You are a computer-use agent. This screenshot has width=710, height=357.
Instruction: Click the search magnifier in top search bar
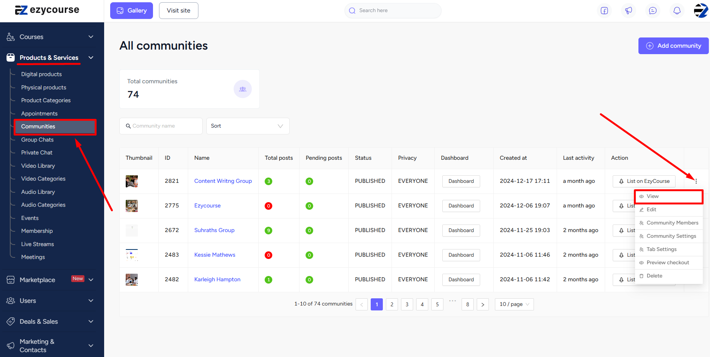(352, 11)
